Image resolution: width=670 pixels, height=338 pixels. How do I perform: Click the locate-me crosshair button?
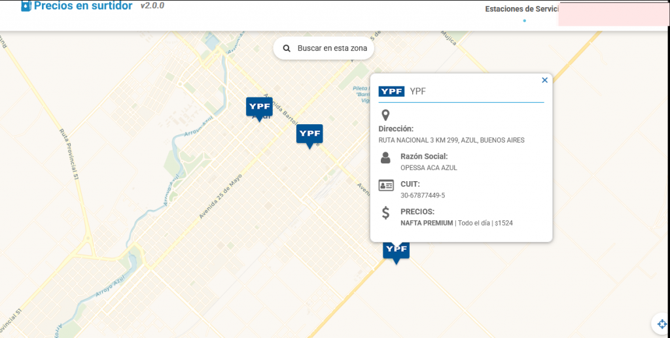(661, 324)
